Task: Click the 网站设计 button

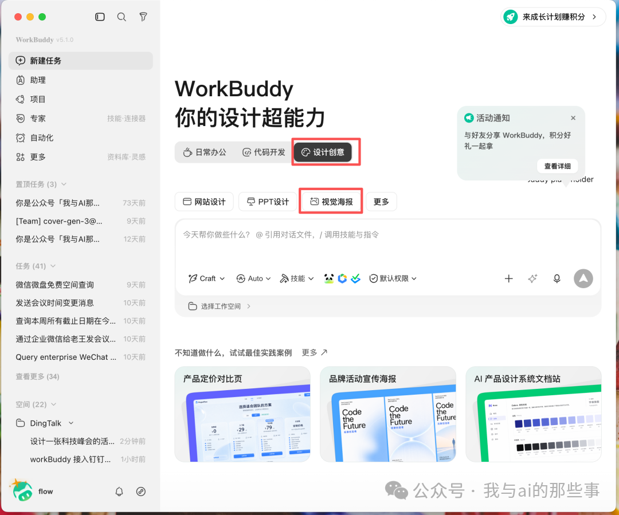Action: coord(204,202)
